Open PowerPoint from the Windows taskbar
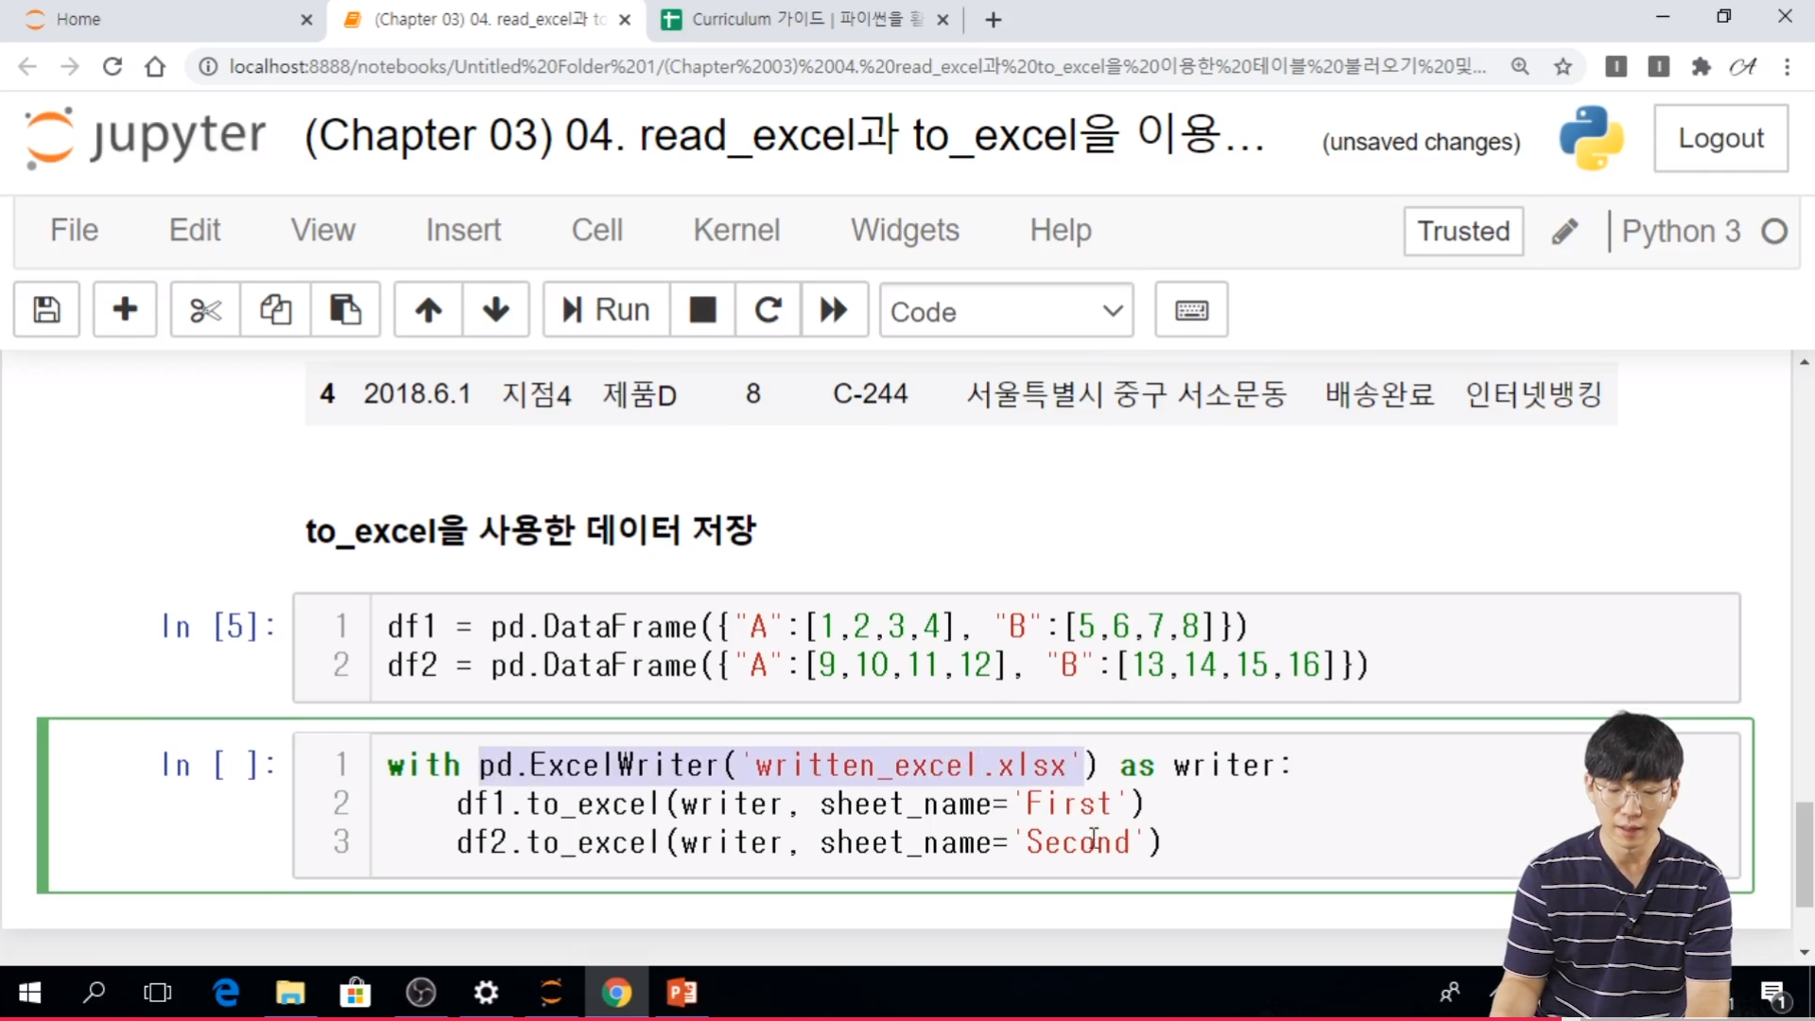The image size is (1815, 1021). 682,993
